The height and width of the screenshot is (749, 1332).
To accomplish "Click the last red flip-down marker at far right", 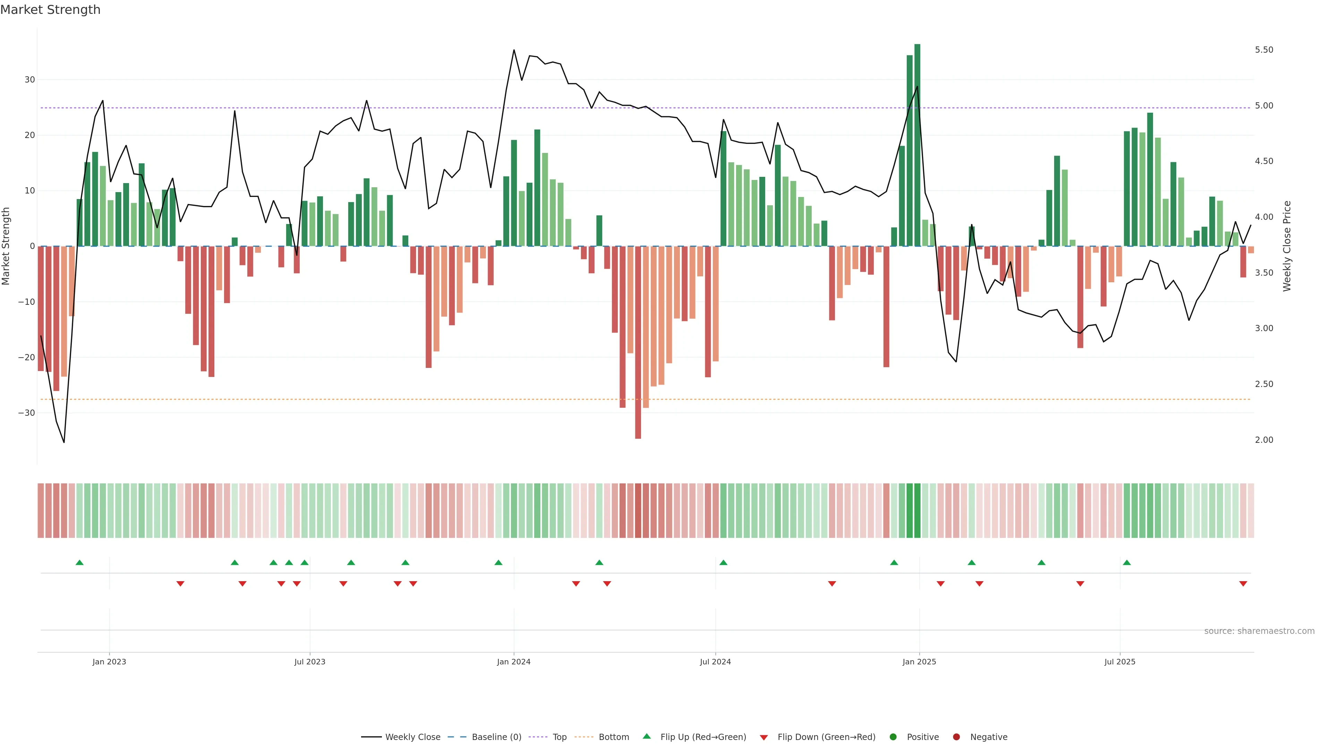I will click(1243, 584).
